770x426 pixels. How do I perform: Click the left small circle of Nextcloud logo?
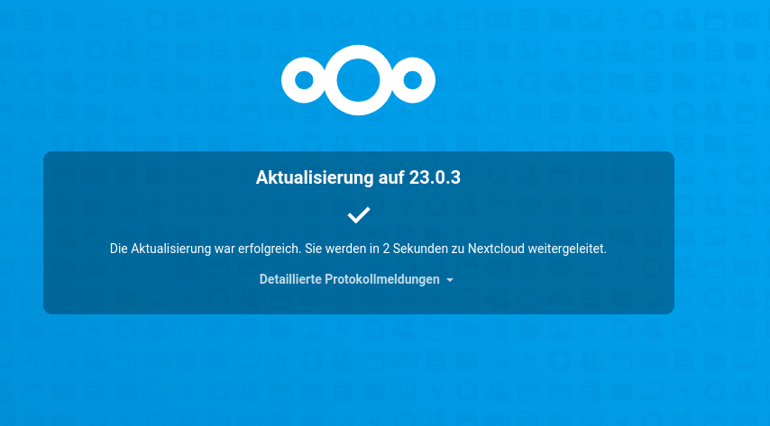pos(304,80)
